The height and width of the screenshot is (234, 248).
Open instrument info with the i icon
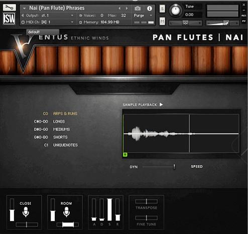click(150, 8)
